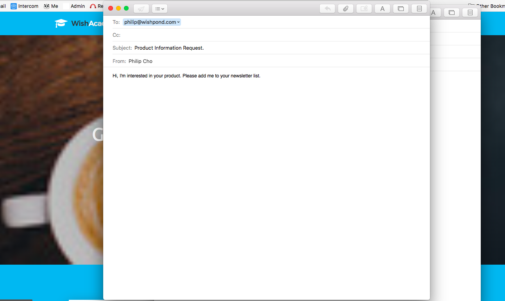Click the WishAcademy graduation cap icon
The image size is (505, 301).
tap(61, 23)
